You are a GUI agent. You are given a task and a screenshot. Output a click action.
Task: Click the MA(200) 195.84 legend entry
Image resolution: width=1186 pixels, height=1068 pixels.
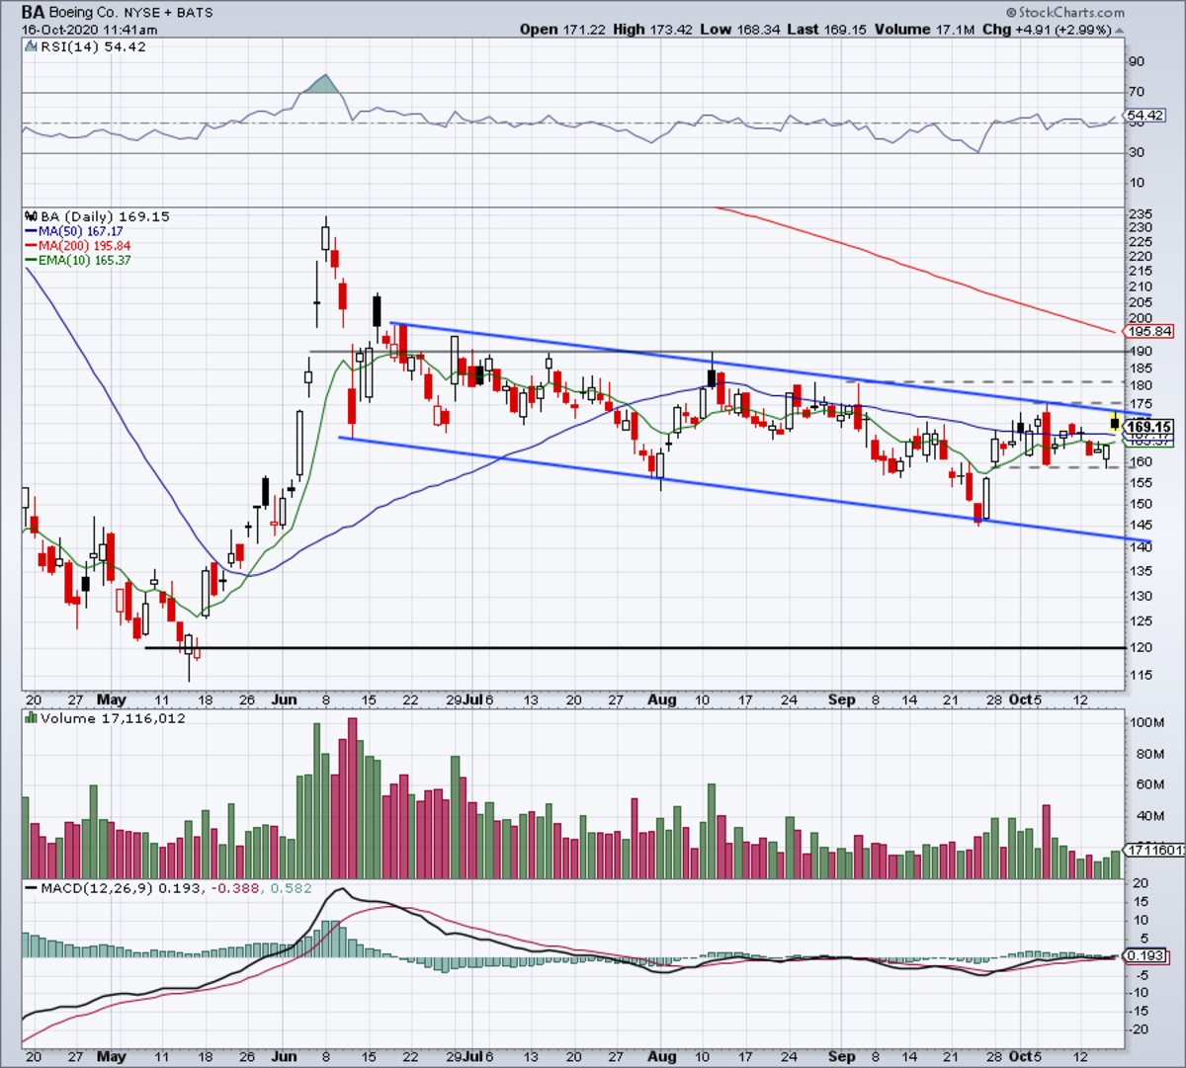pyautogui.click(x=78, y=246)
